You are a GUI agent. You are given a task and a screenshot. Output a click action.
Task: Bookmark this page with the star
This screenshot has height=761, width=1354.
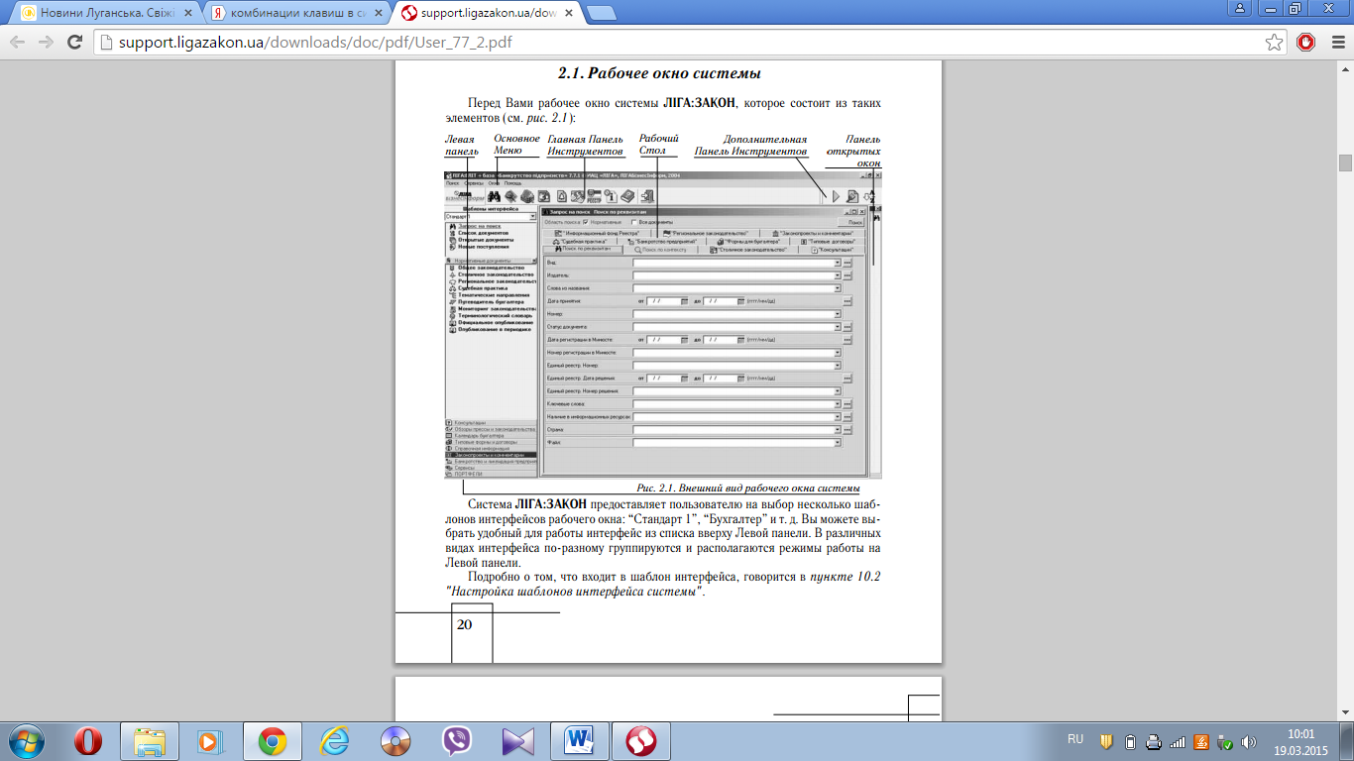point(1275,43)
